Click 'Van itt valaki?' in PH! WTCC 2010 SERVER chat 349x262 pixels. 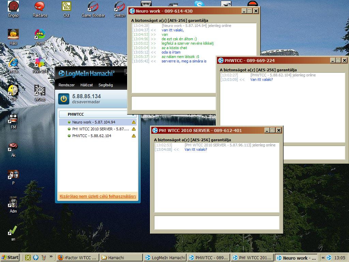[x=196, y=149]
